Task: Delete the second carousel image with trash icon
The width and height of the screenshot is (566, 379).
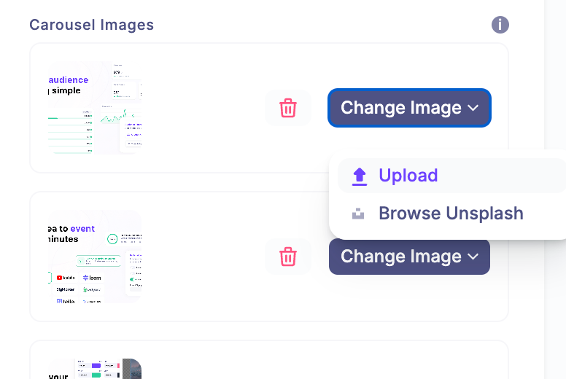Action: click(x=288, y=257)
